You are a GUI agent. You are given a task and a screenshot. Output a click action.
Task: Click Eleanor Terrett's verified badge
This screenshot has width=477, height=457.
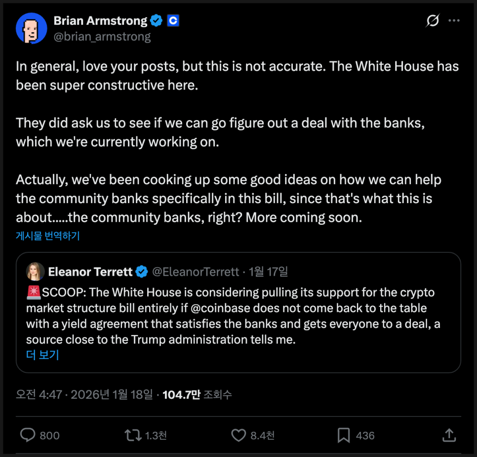(142, 272)
